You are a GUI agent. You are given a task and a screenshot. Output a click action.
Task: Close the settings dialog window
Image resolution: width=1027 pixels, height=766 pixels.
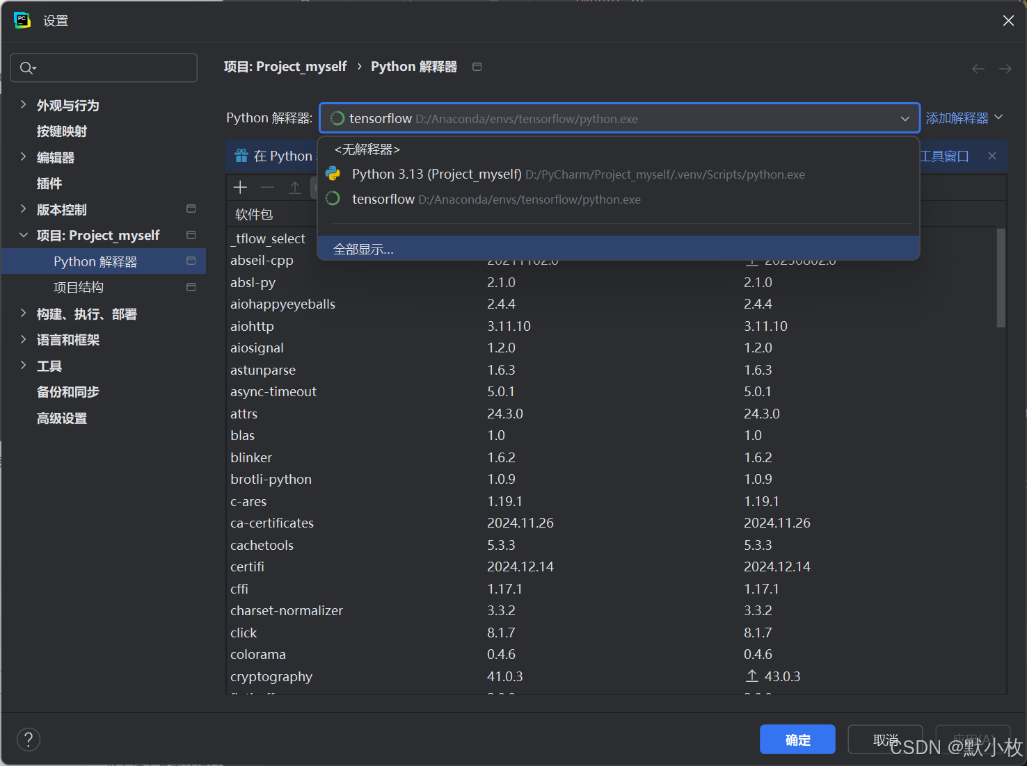tap(1008, 21)
